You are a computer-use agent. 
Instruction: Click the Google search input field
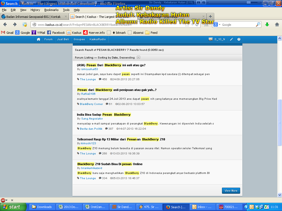coord(238,24)
